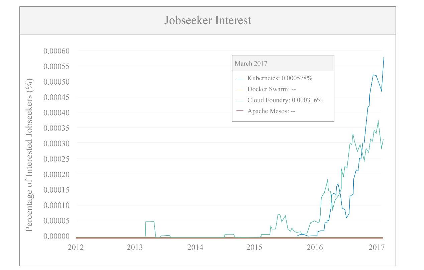424x270 pixels.
Task: Click the 2015 x-axis label
Action: 255,248
